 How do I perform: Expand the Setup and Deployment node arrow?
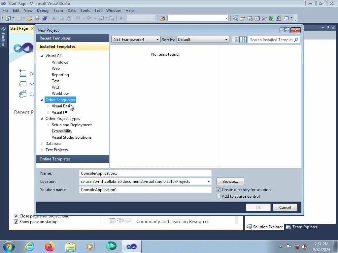pyautogui.click(x=48, y=125)
